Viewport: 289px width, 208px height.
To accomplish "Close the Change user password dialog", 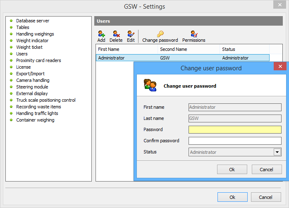I will [x=280, y=67].
